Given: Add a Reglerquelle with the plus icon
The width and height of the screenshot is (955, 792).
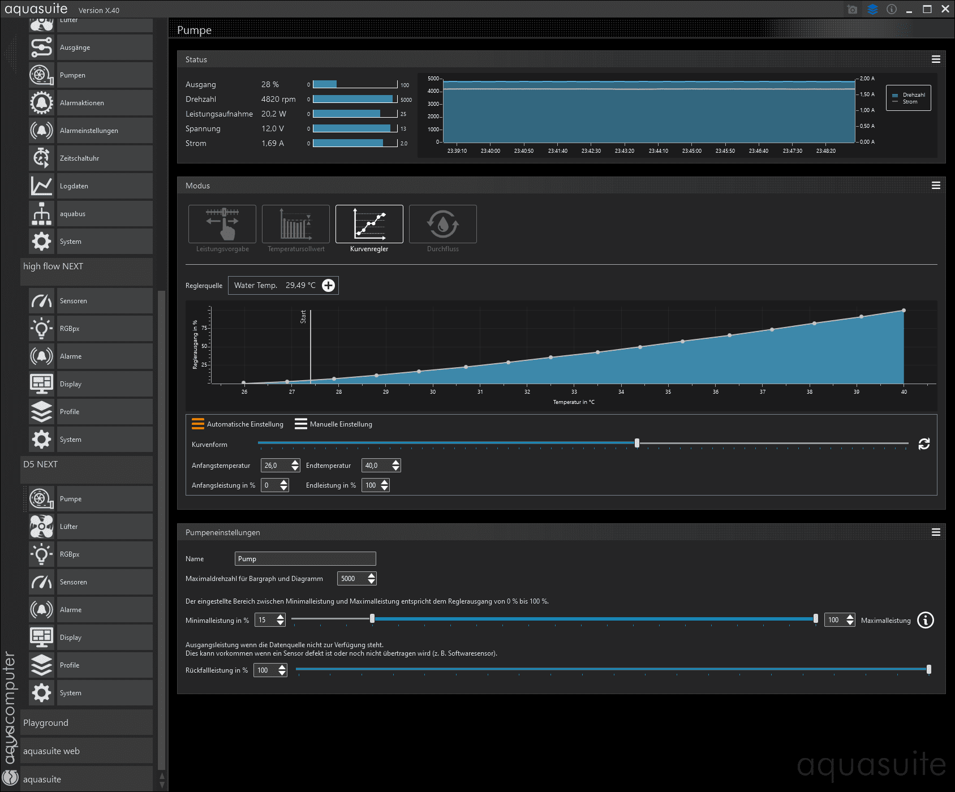Looking at the screenshot, I should (x=329, y=286).
